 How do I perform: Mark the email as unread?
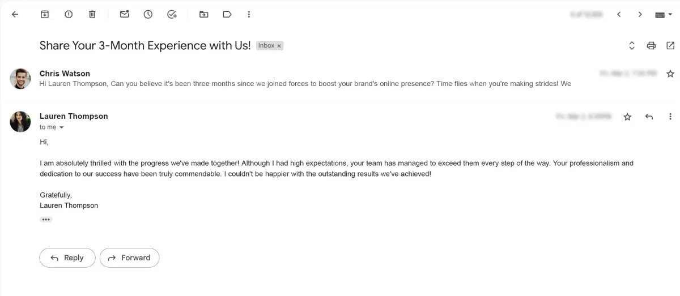point(124,14)
